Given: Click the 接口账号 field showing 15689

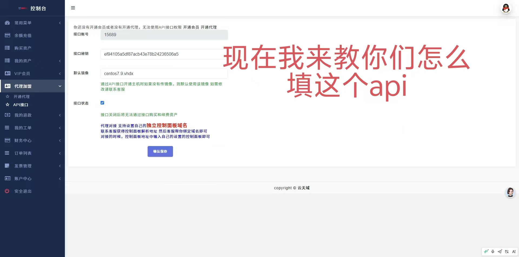Looking at the screenshot, I should (164, 35).
